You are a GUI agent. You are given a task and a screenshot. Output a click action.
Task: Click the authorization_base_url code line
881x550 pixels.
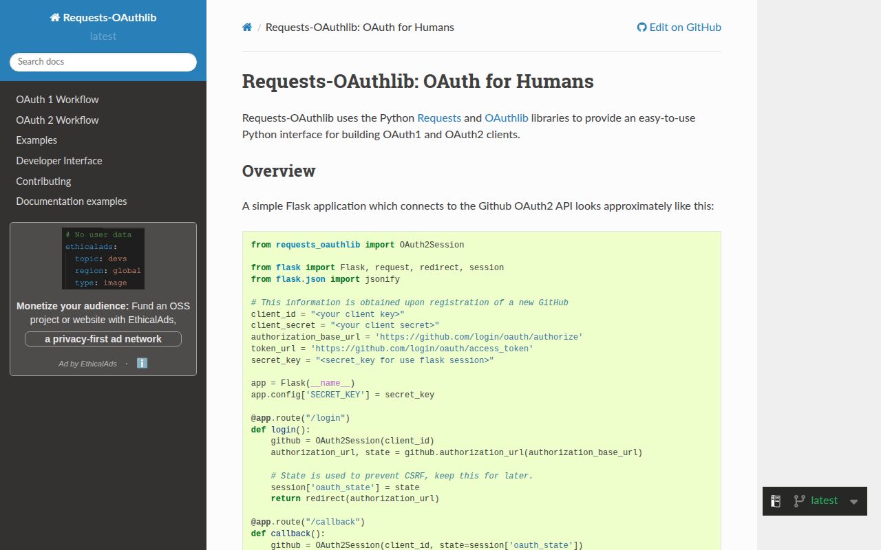(417, 337)
